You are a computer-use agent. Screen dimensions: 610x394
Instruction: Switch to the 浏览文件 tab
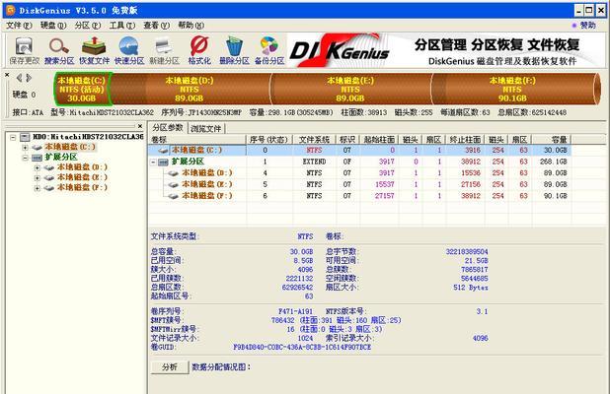click(205, 128)
